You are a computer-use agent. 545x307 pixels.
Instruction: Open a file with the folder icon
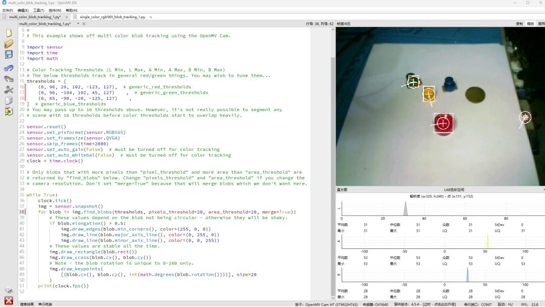click(9, 44)
